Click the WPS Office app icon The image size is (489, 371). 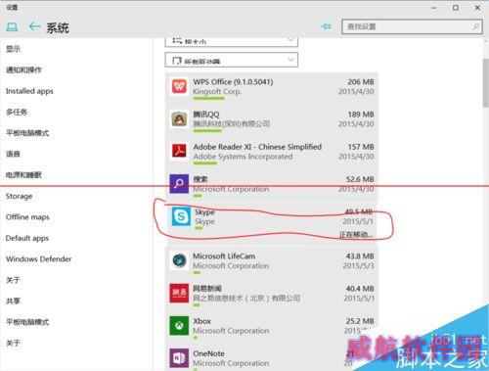click(179, 86)
